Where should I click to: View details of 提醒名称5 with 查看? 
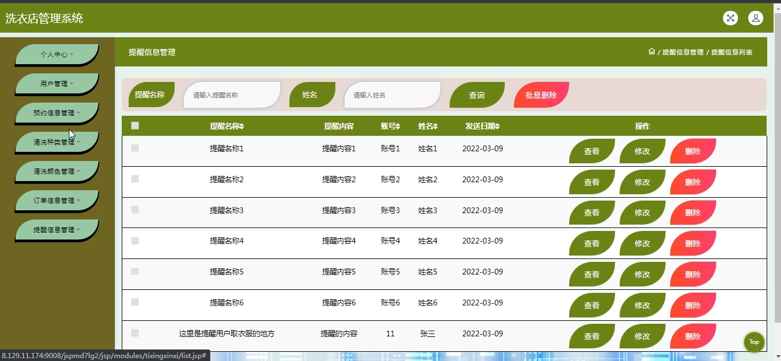(591, 274)
